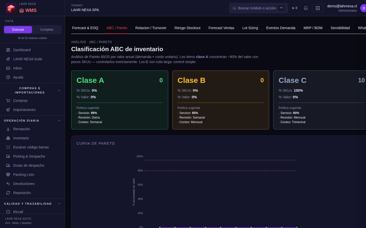Click the Dashboard icon in sidebar
This screenshot has width=366, height=228.
tap(8, 50)
